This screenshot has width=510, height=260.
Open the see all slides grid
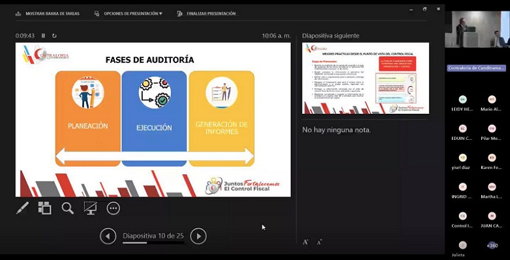(44, 208)
